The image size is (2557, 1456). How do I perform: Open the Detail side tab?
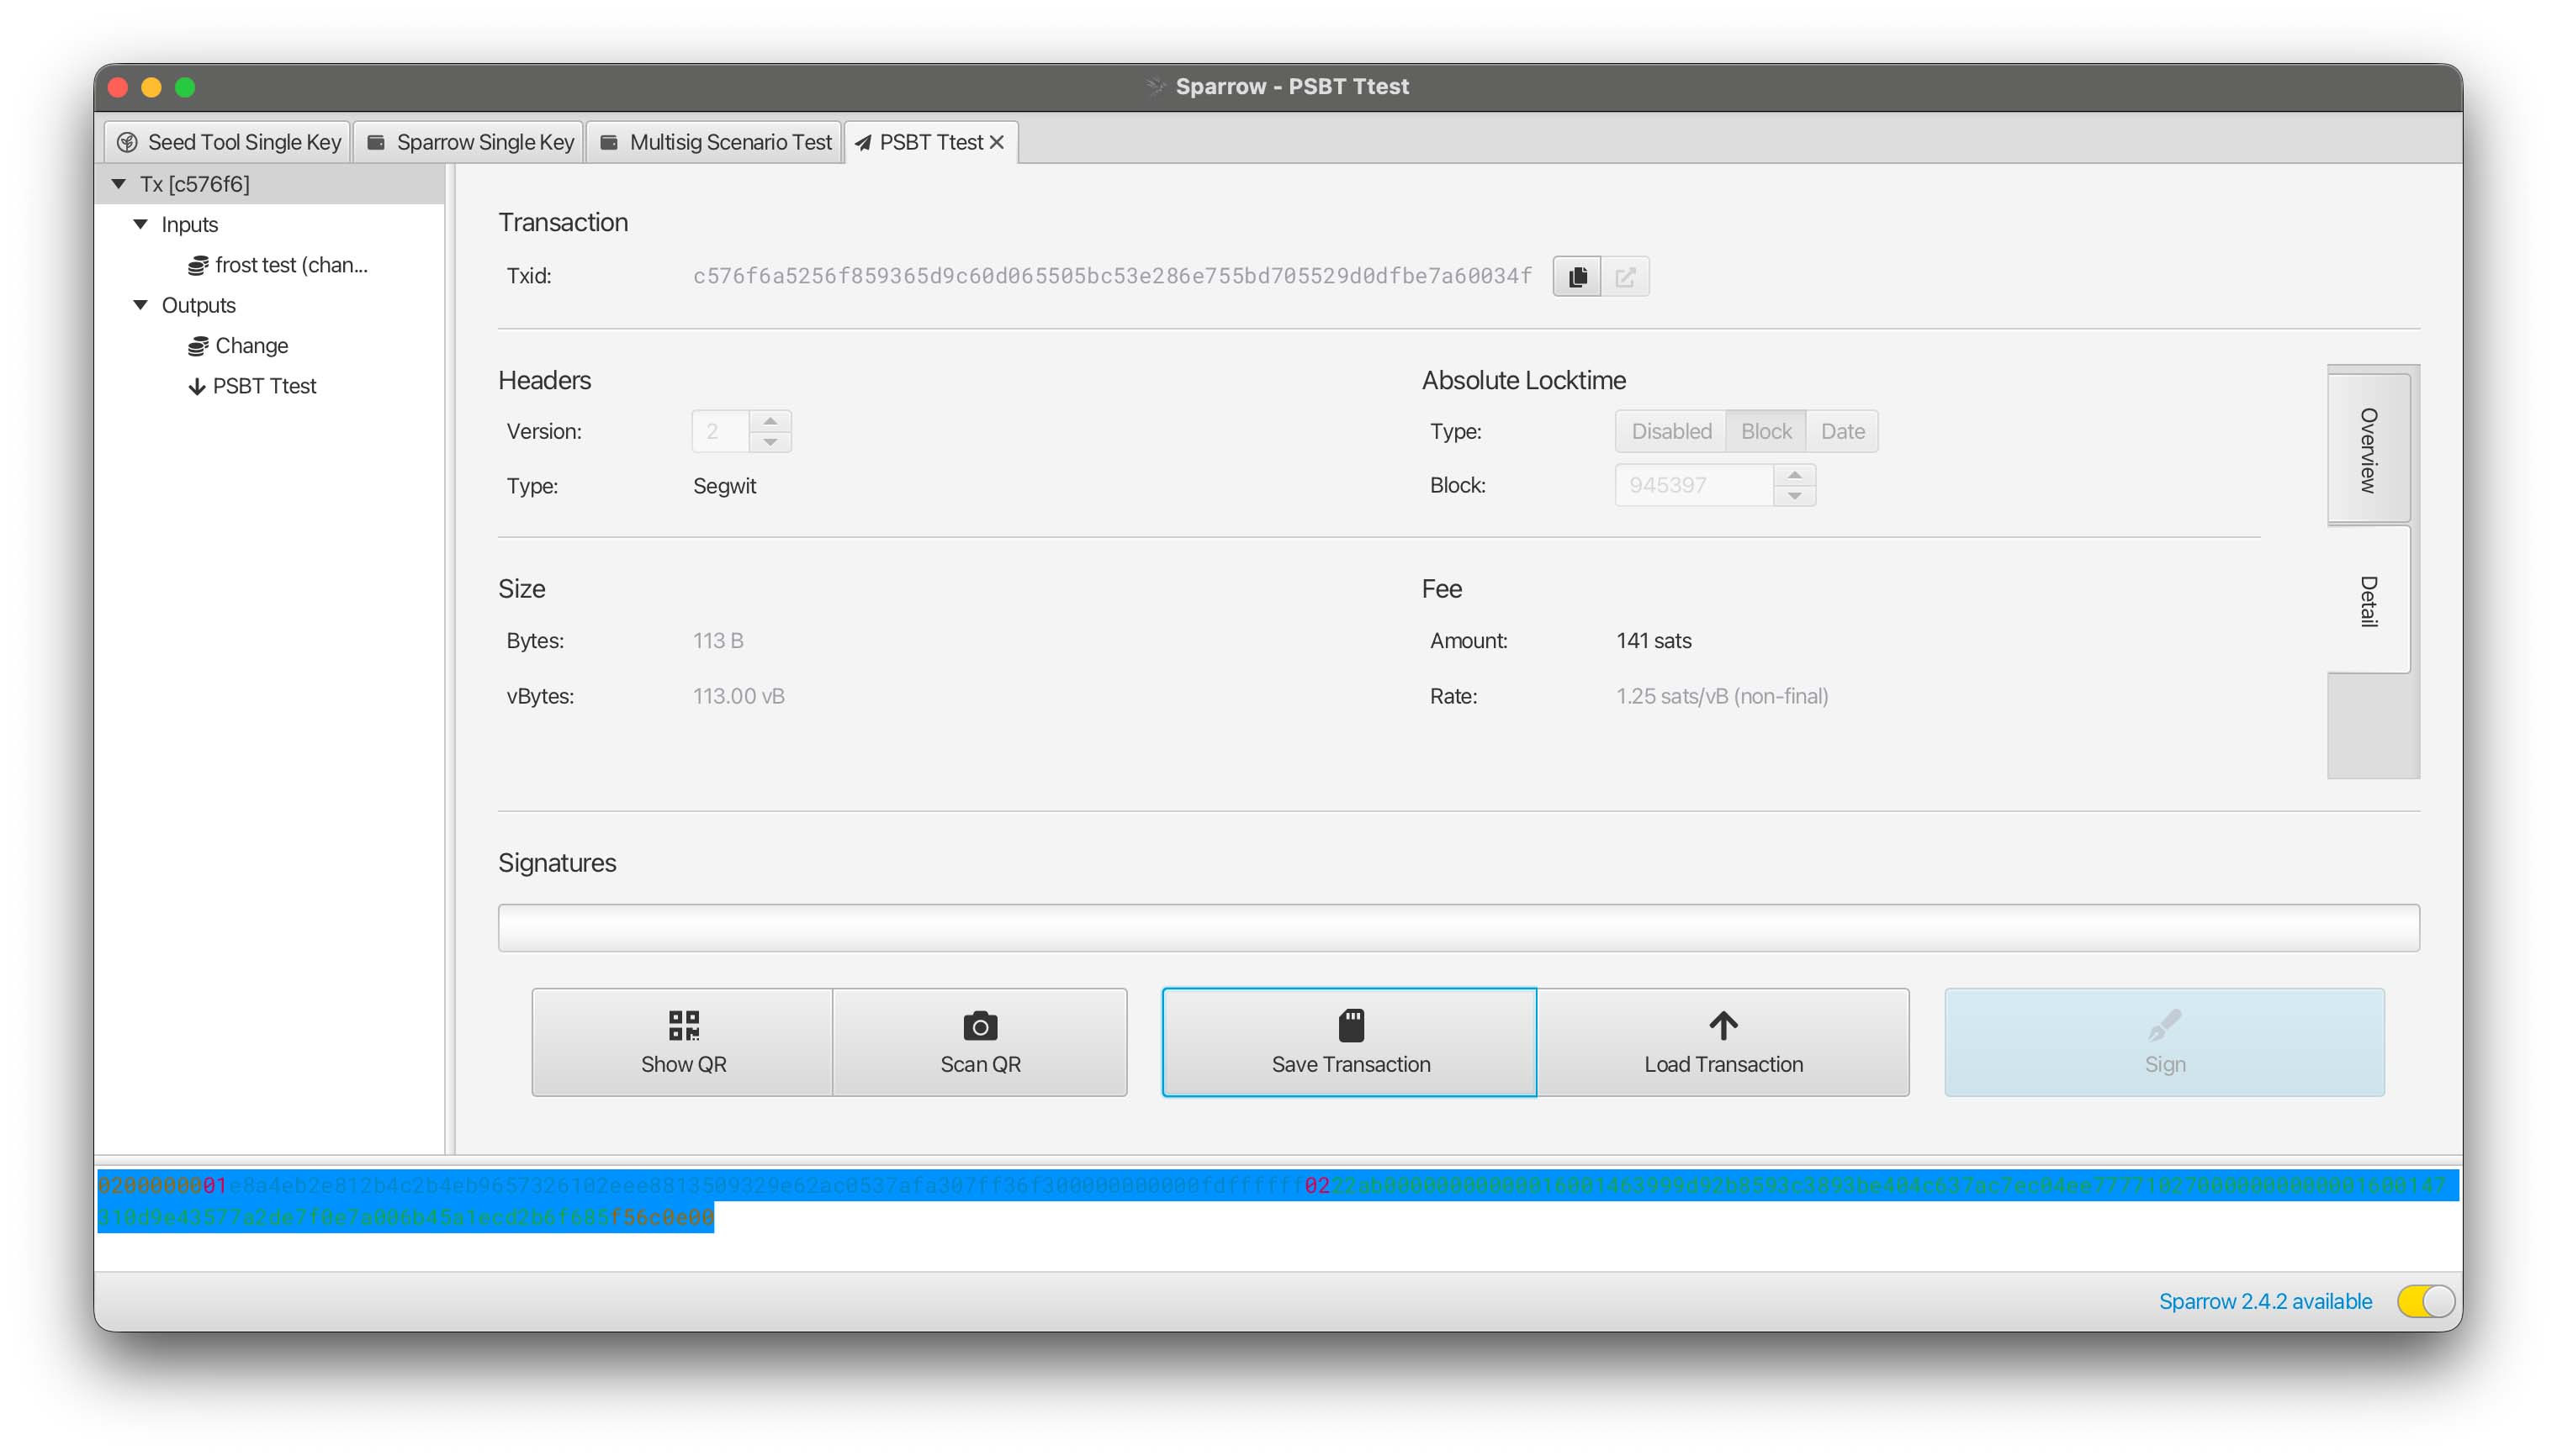(2368, 601)
